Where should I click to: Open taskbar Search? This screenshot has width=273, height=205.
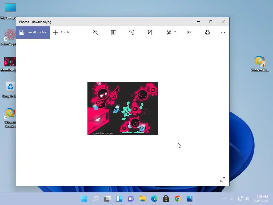(96, 199)
